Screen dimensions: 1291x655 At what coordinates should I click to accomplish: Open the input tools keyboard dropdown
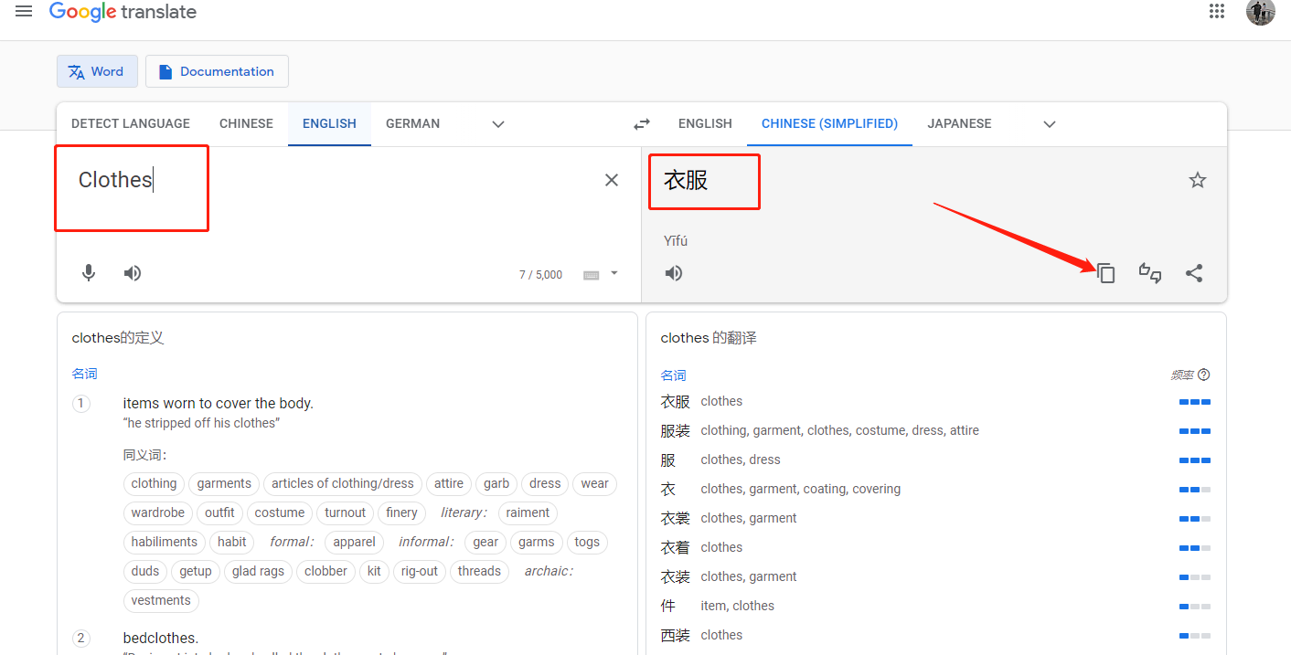click(x=614, y=273)
